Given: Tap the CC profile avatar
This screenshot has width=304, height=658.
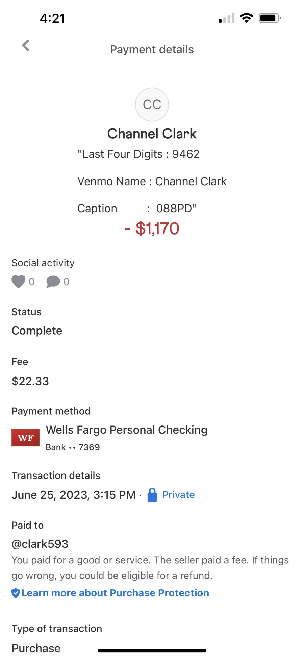Looking at the screenshot, I should [152, 104].
